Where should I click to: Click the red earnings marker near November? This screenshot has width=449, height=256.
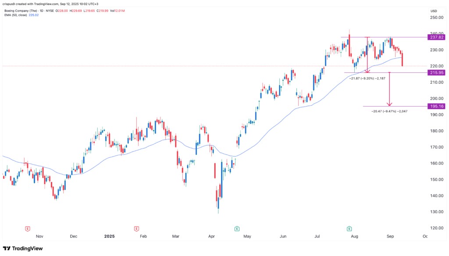click(28, 228)
